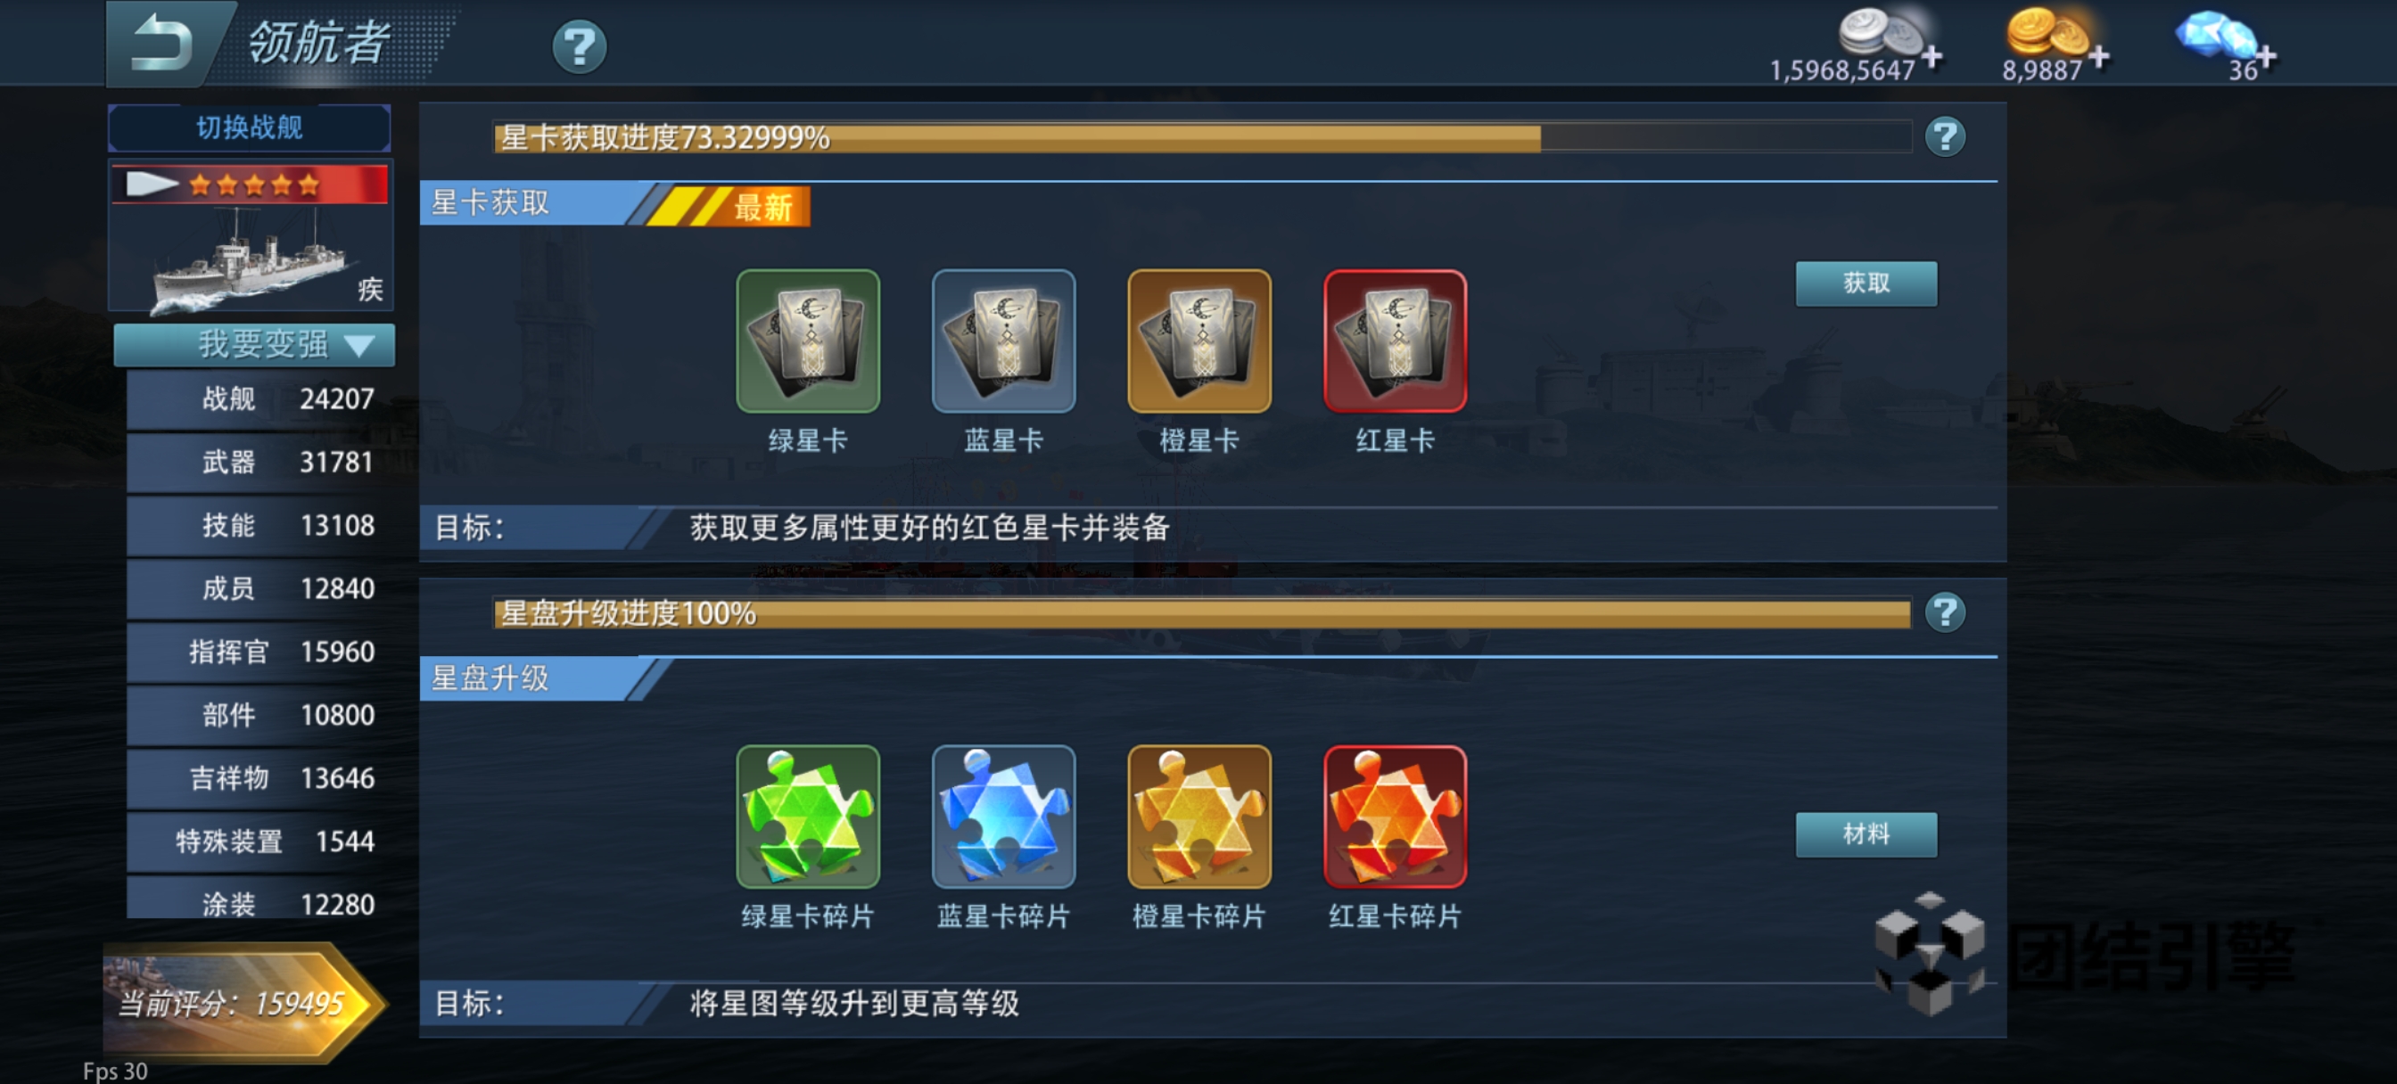Viewport: 2397px width, 1084px height.
Task: Select the blue star card 蓝星卡
Action: [x=1003, y=341]
